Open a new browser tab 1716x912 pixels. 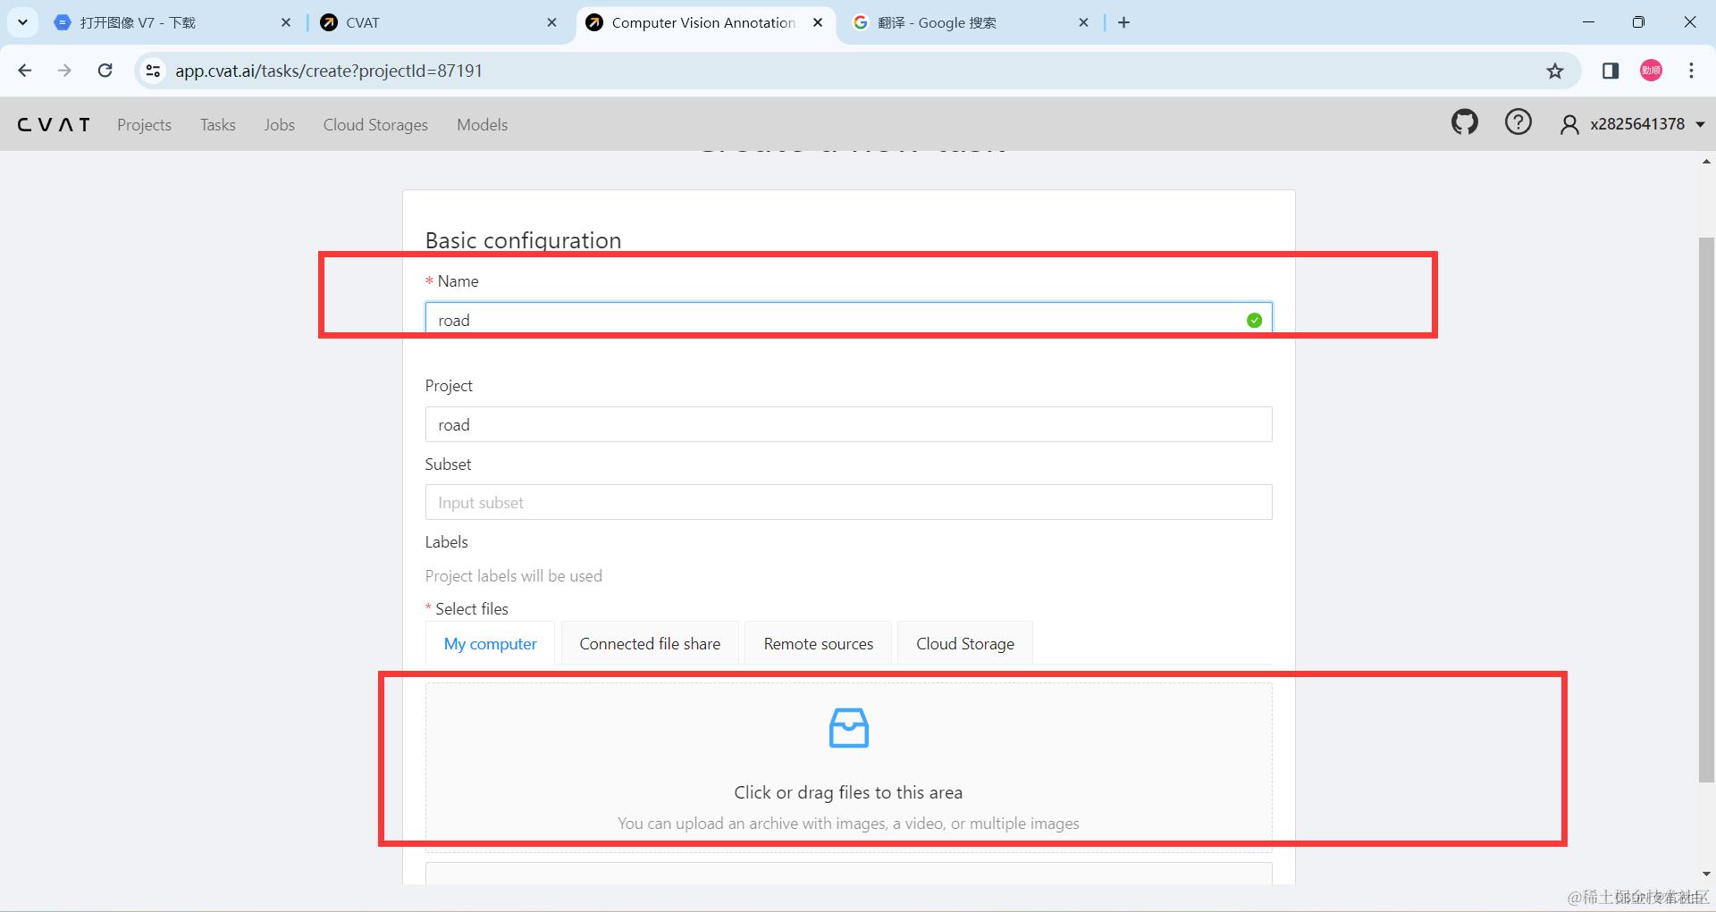tap(1124, 22)
